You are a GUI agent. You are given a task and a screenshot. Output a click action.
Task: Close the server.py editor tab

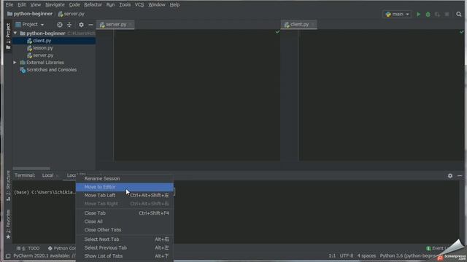pos(131,25)
